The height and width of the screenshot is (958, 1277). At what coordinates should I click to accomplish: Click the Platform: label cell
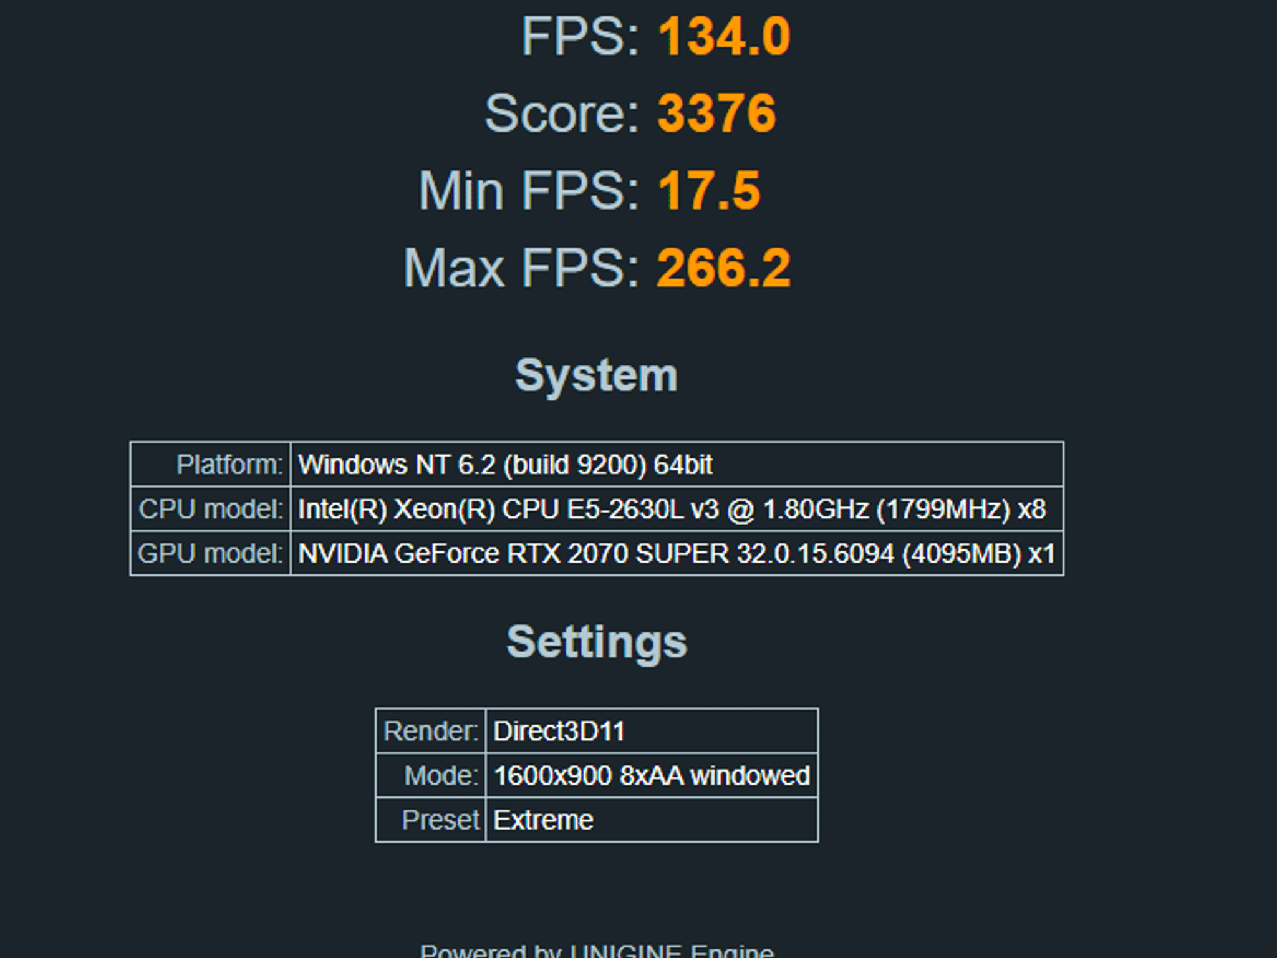tap(211, 465)
